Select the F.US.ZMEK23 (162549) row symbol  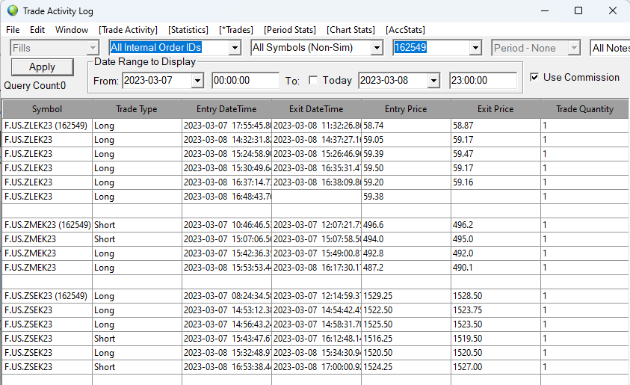pyautogui.click(x=48, y=225)
